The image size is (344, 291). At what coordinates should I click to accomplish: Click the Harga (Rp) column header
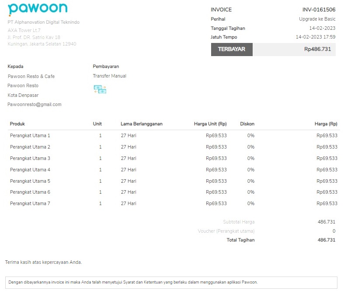click(x=326, y=124)
